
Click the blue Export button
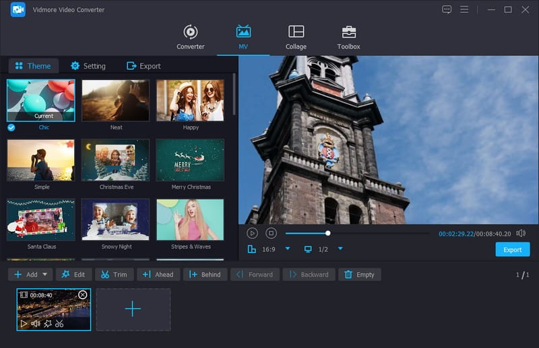click(x=512, y=250)
